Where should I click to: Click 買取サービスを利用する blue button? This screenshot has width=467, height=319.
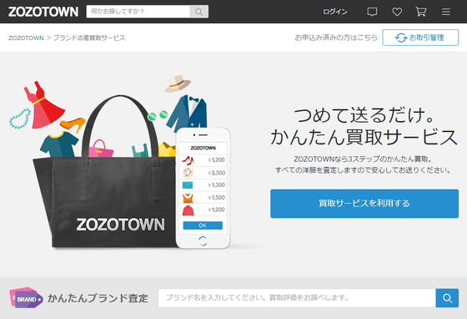364,203
